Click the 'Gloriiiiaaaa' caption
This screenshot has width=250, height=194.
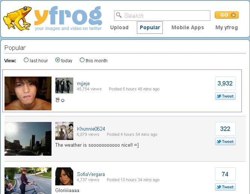67,190
